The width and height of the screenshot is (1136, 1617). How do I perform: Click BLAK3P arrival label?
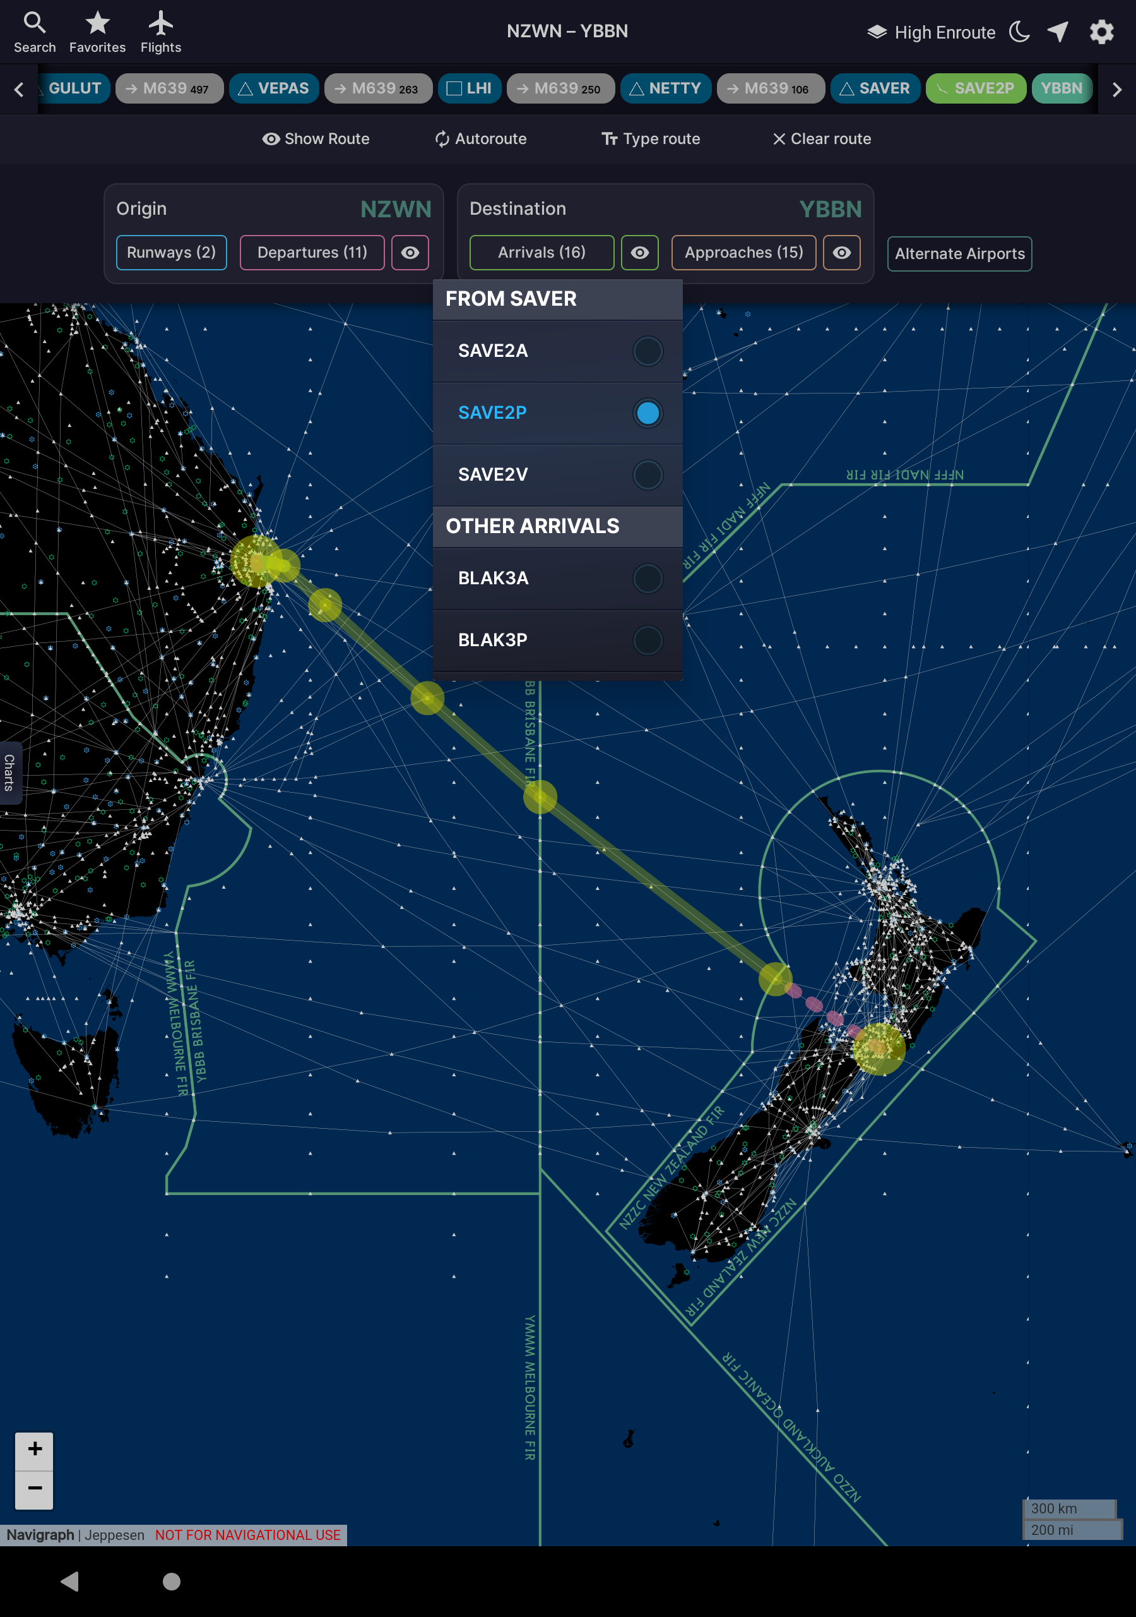(x=493, y=640)
